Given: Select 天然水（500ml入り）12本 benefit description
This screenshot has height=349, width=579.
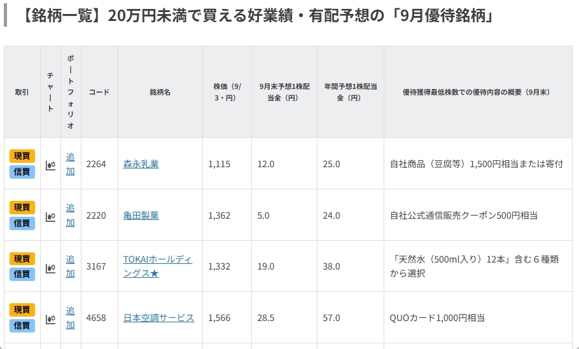Looking at the screenshot, I should point(475,266).
